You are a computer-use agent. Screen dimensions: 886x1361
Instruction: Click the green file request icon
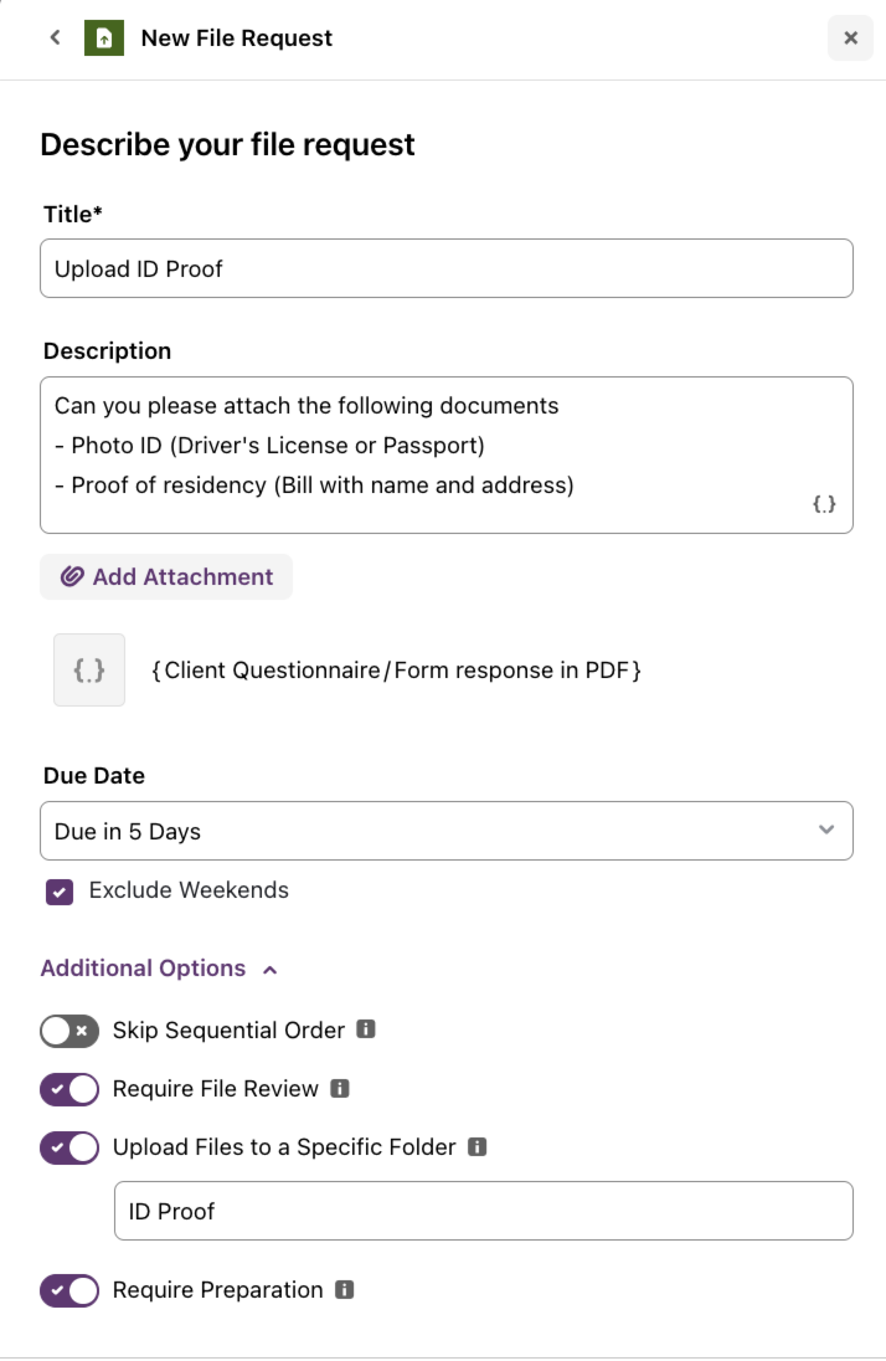click(x=104, y=38)
